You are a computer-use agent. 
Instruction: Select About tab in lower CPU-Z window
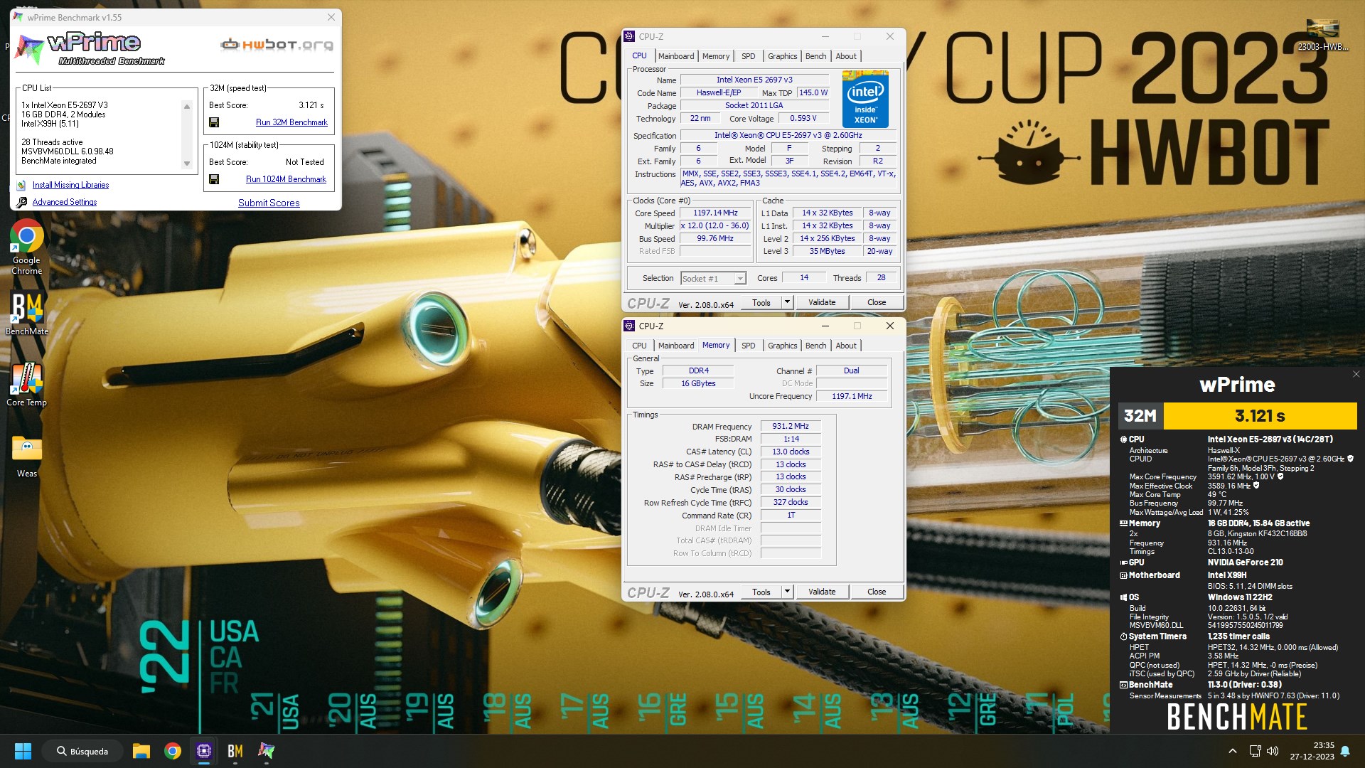point(846,346)
